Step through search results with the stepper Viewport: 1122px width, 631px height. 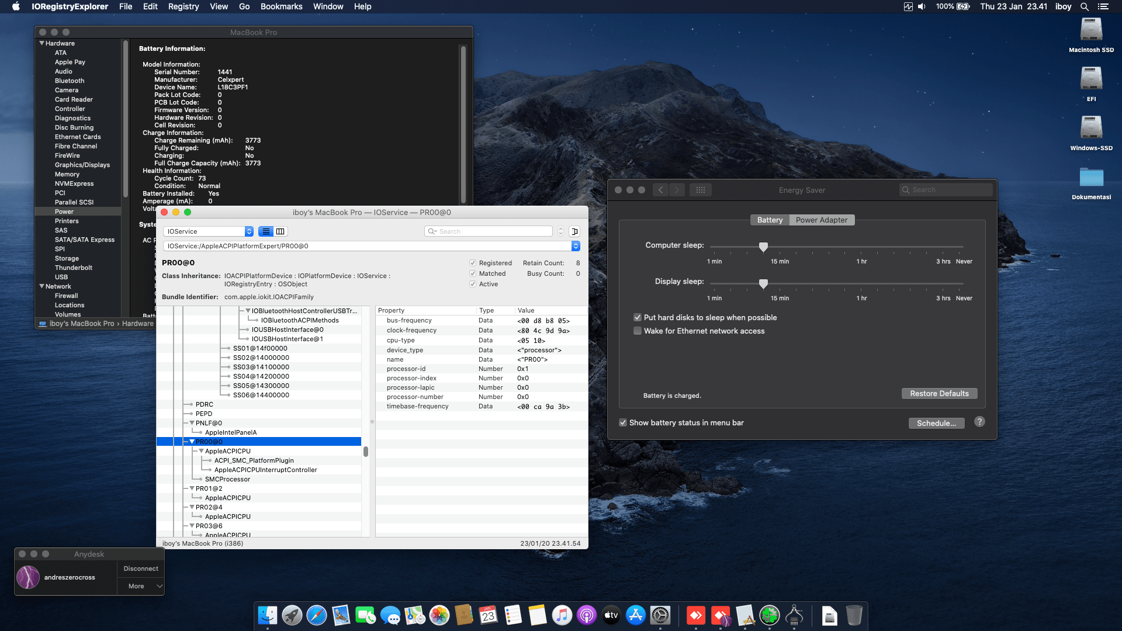click(560, 231)
